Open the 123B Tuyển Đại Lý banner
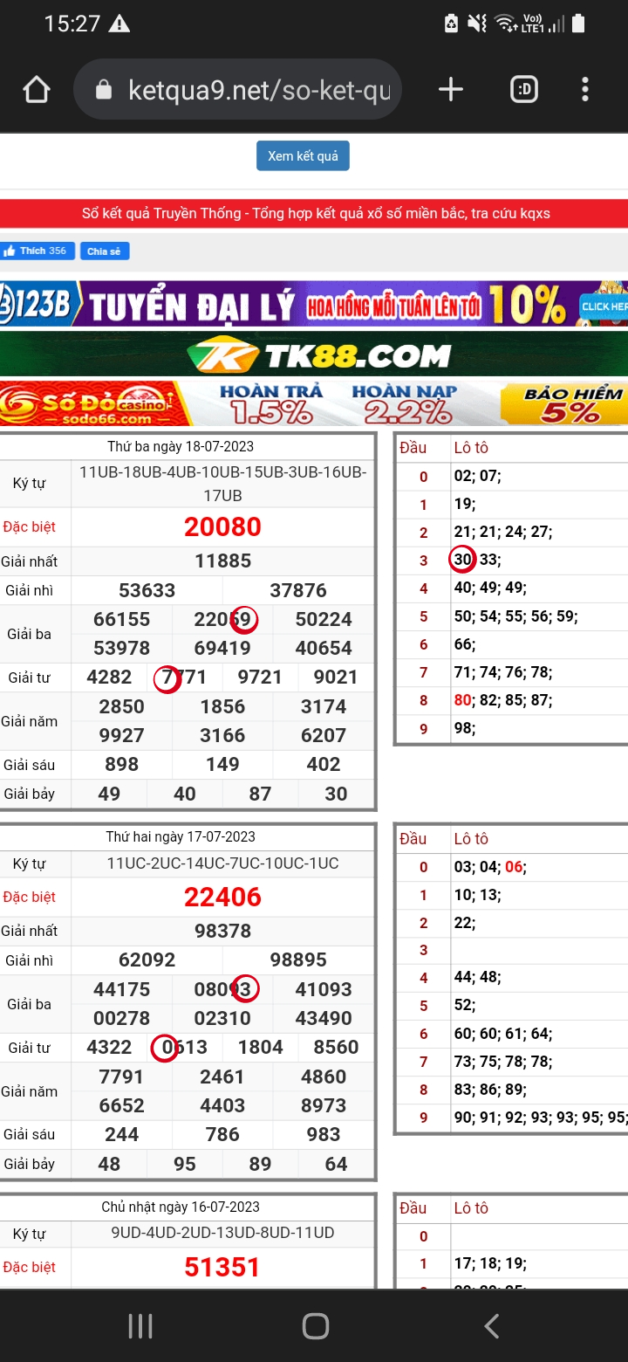The image size is (628, 1362). [314, 304]
